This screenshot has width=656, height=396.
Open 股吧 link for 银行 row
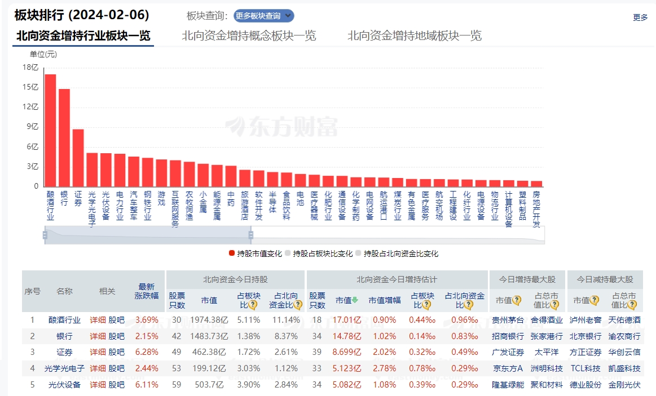[x=116, y=336]
